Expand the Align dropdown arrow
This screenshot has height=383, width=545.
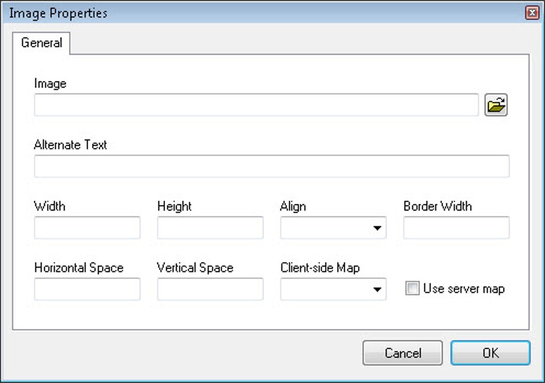tap(377, 228)
